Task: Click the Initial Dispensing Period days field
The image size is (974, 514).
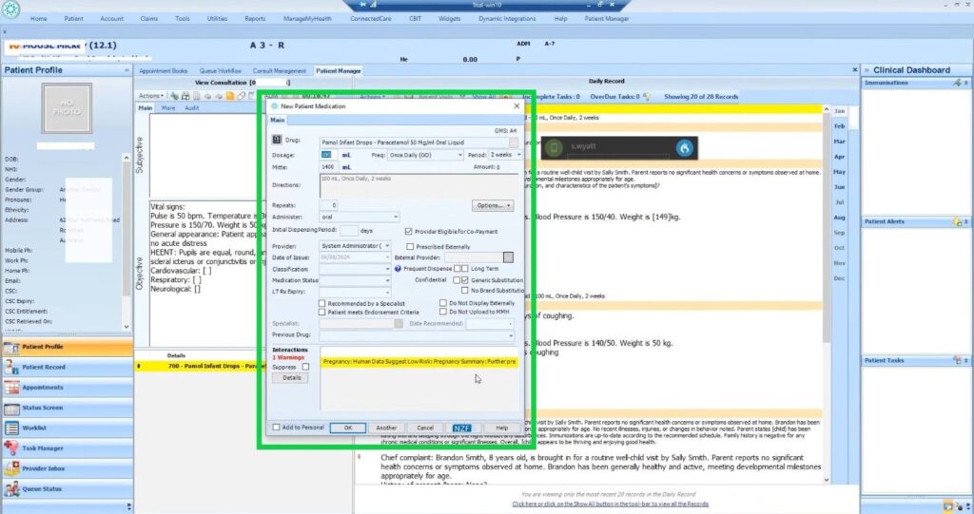Action: tap(349, 230)
